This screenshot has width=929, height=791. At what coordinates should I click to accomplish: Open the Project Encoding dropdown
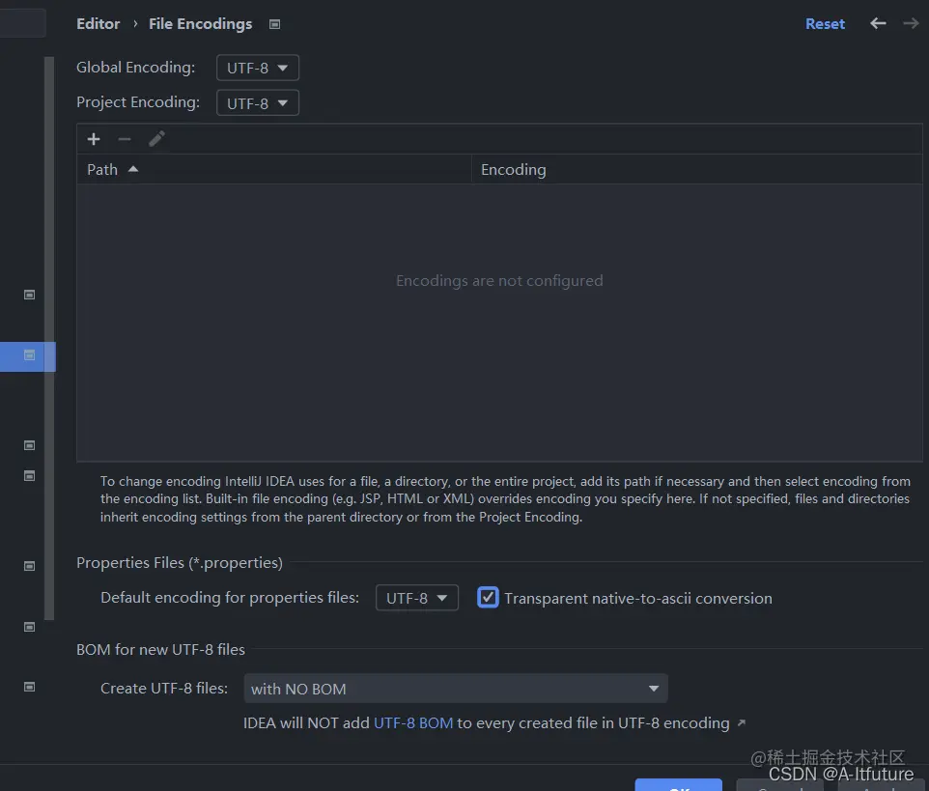tap(258, 103)
